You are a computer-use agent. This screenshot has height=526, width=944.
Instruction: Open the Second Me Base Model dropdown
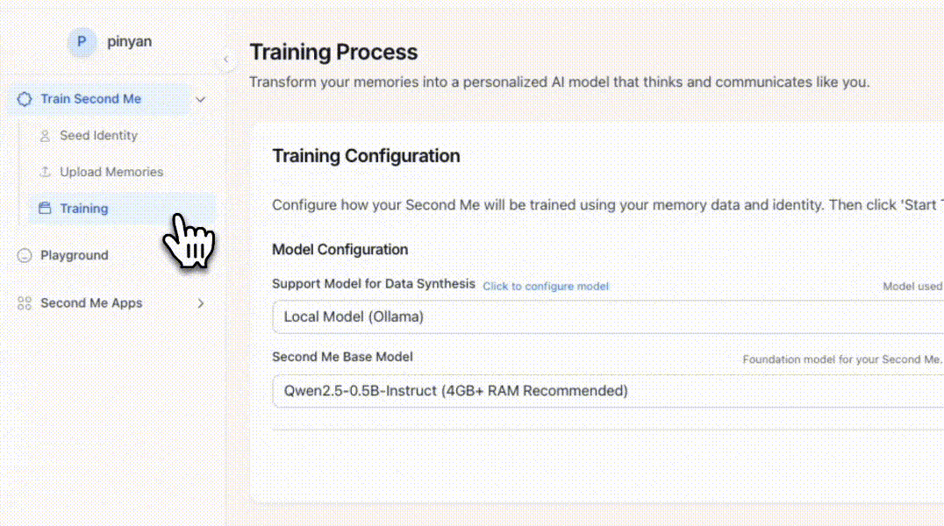pos(605,391)
